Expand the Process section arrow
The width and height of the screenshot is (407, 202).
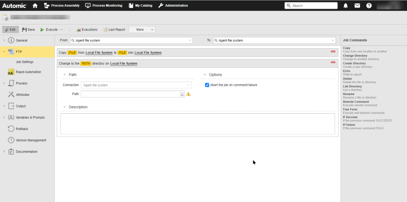click(x=4, y=83)
